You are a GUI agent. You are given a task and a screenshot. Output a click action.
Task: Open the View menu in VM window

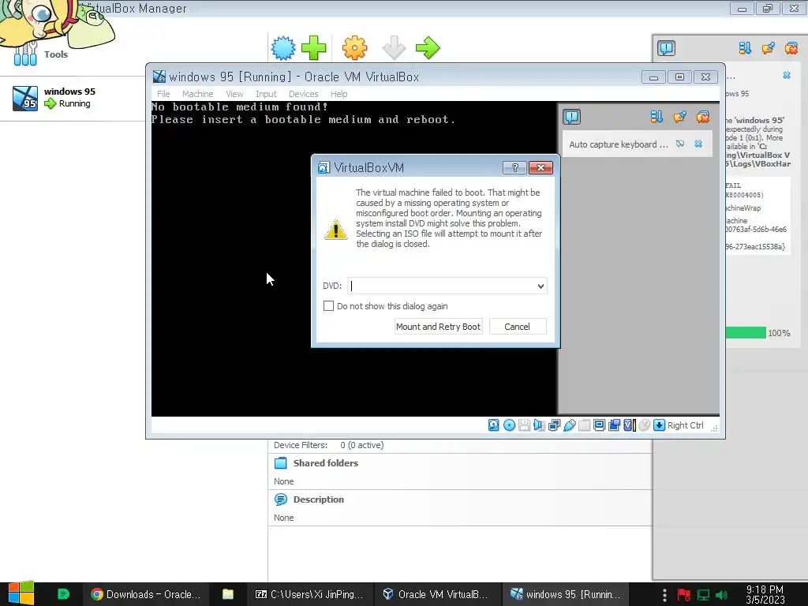234,94
